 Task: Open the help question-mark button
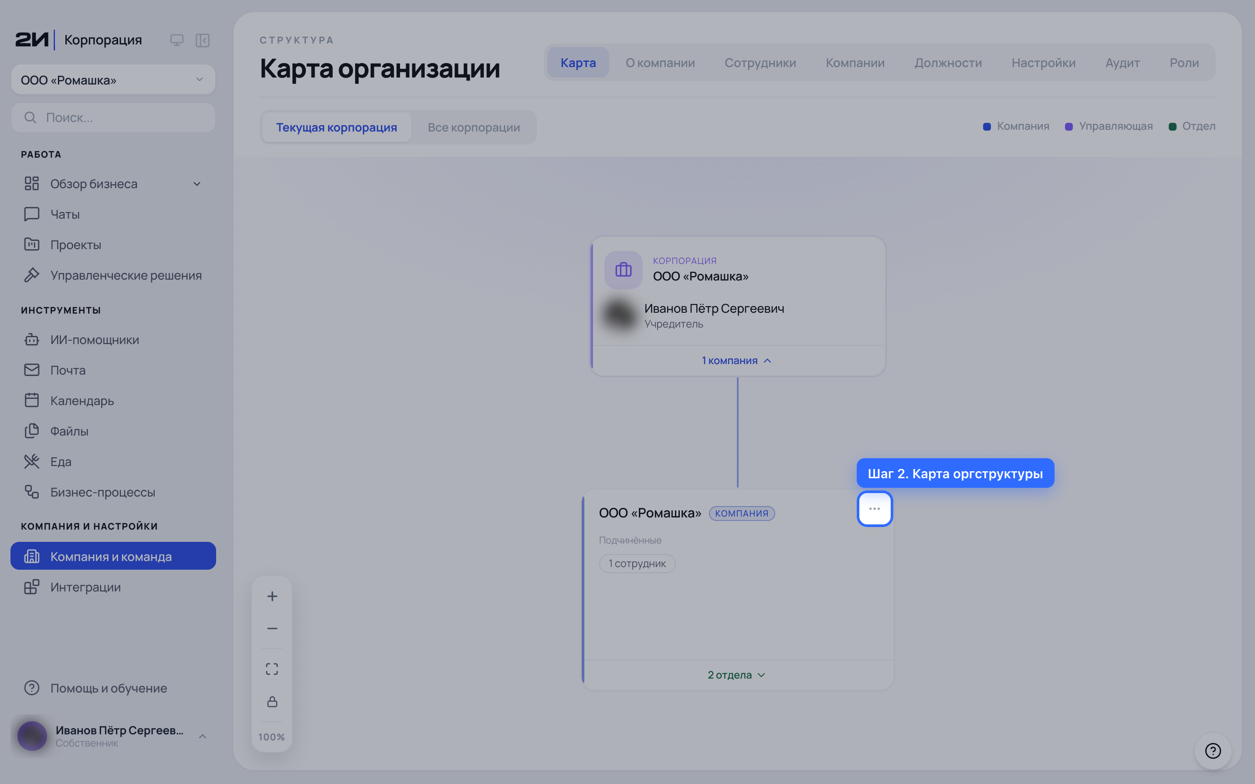(1212, 751)
